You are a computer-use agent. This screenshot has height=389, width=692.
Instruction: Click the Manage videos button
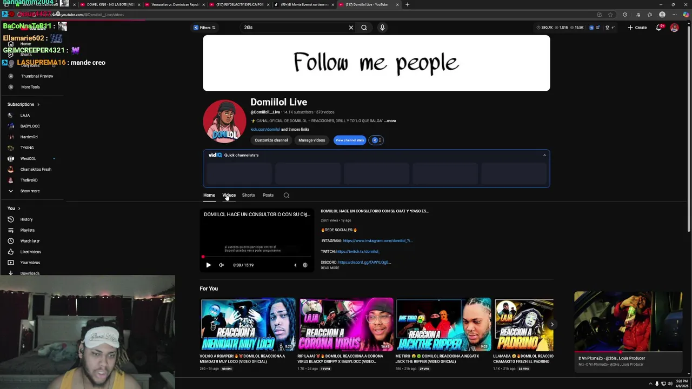coord(312,140)
